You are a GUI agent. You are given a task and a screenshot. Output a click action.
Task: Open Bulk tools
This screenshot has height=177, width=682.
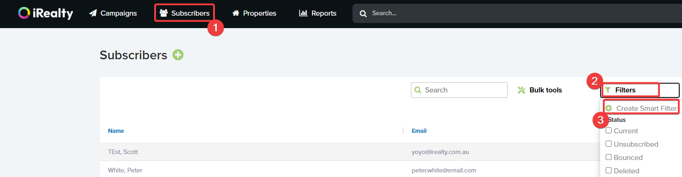540,90
